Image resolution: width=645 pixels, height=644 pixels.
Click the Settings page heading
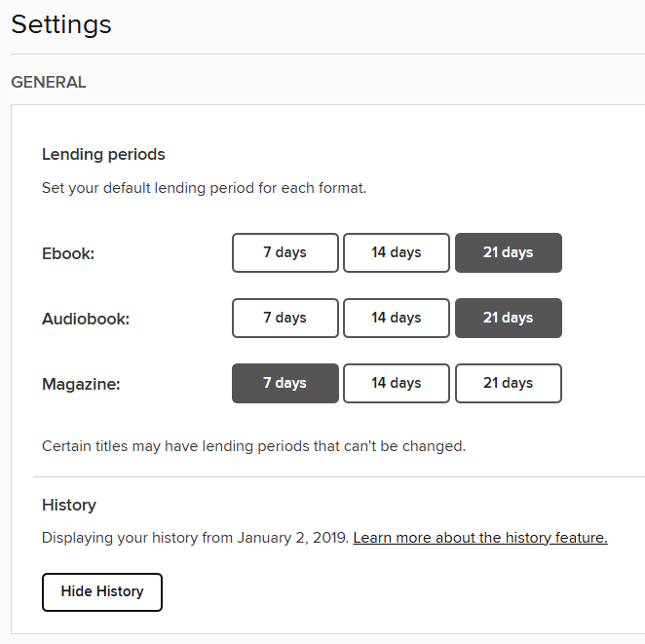[61, 24]
